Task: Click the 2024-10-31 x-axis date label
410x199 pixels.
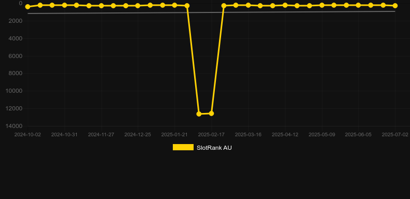Action: (x=64, y=135)
